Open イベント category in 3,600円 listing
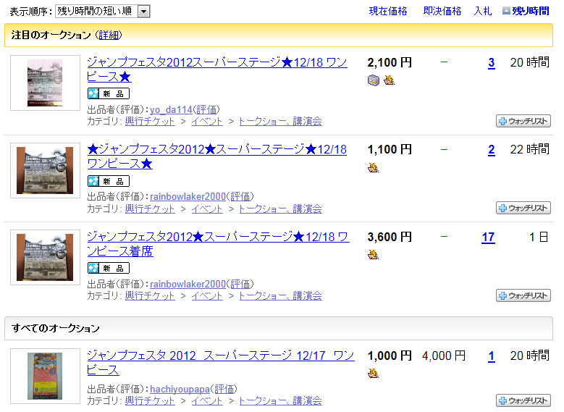This screenshot has width=564, height=412. [207, 295]
